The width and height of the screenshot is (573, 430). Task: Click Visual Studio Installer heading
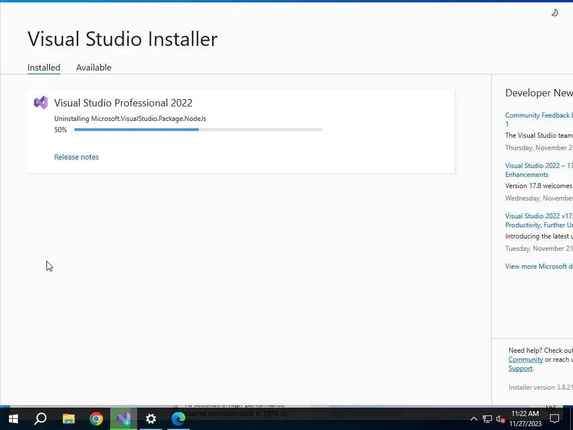(x=123, y=39)
